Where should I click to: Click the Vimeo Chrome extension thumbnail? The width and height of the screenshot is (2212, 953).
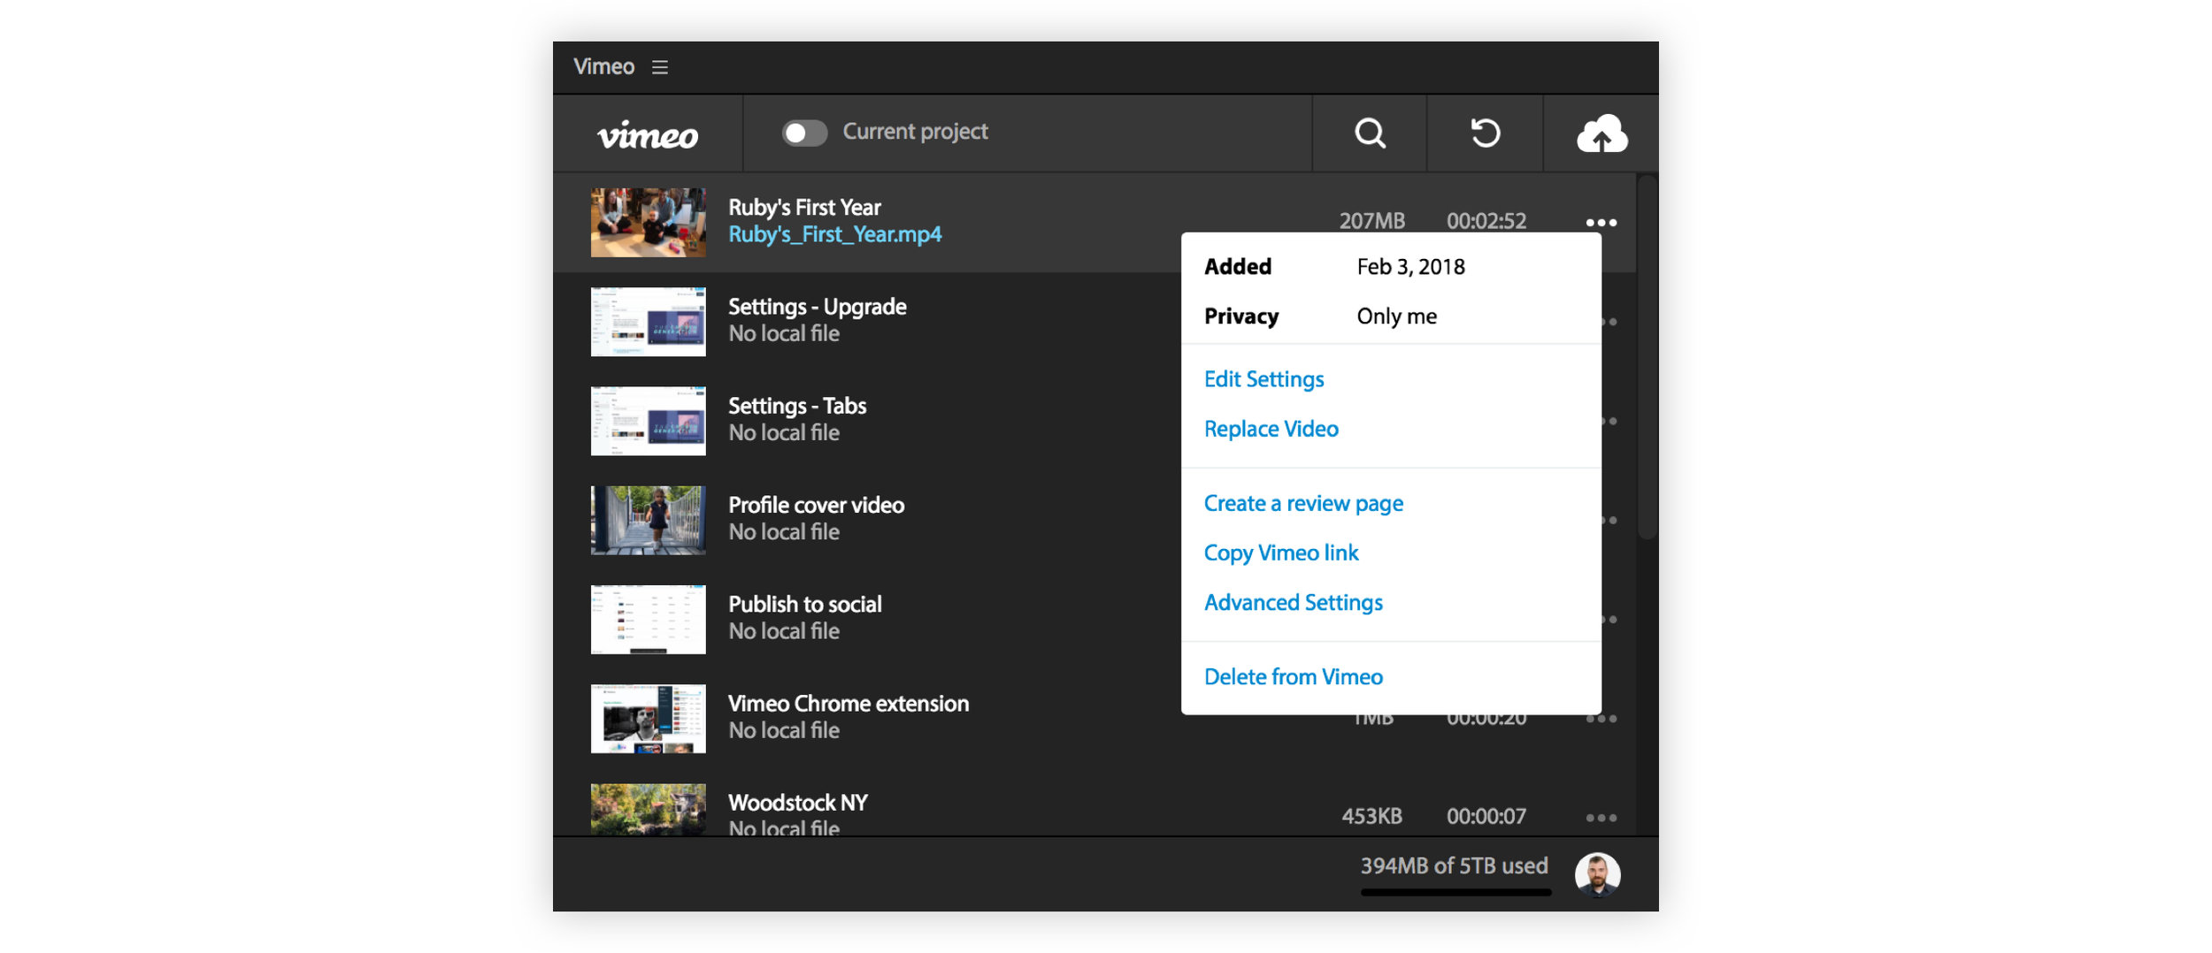click(x=648, y=719)
